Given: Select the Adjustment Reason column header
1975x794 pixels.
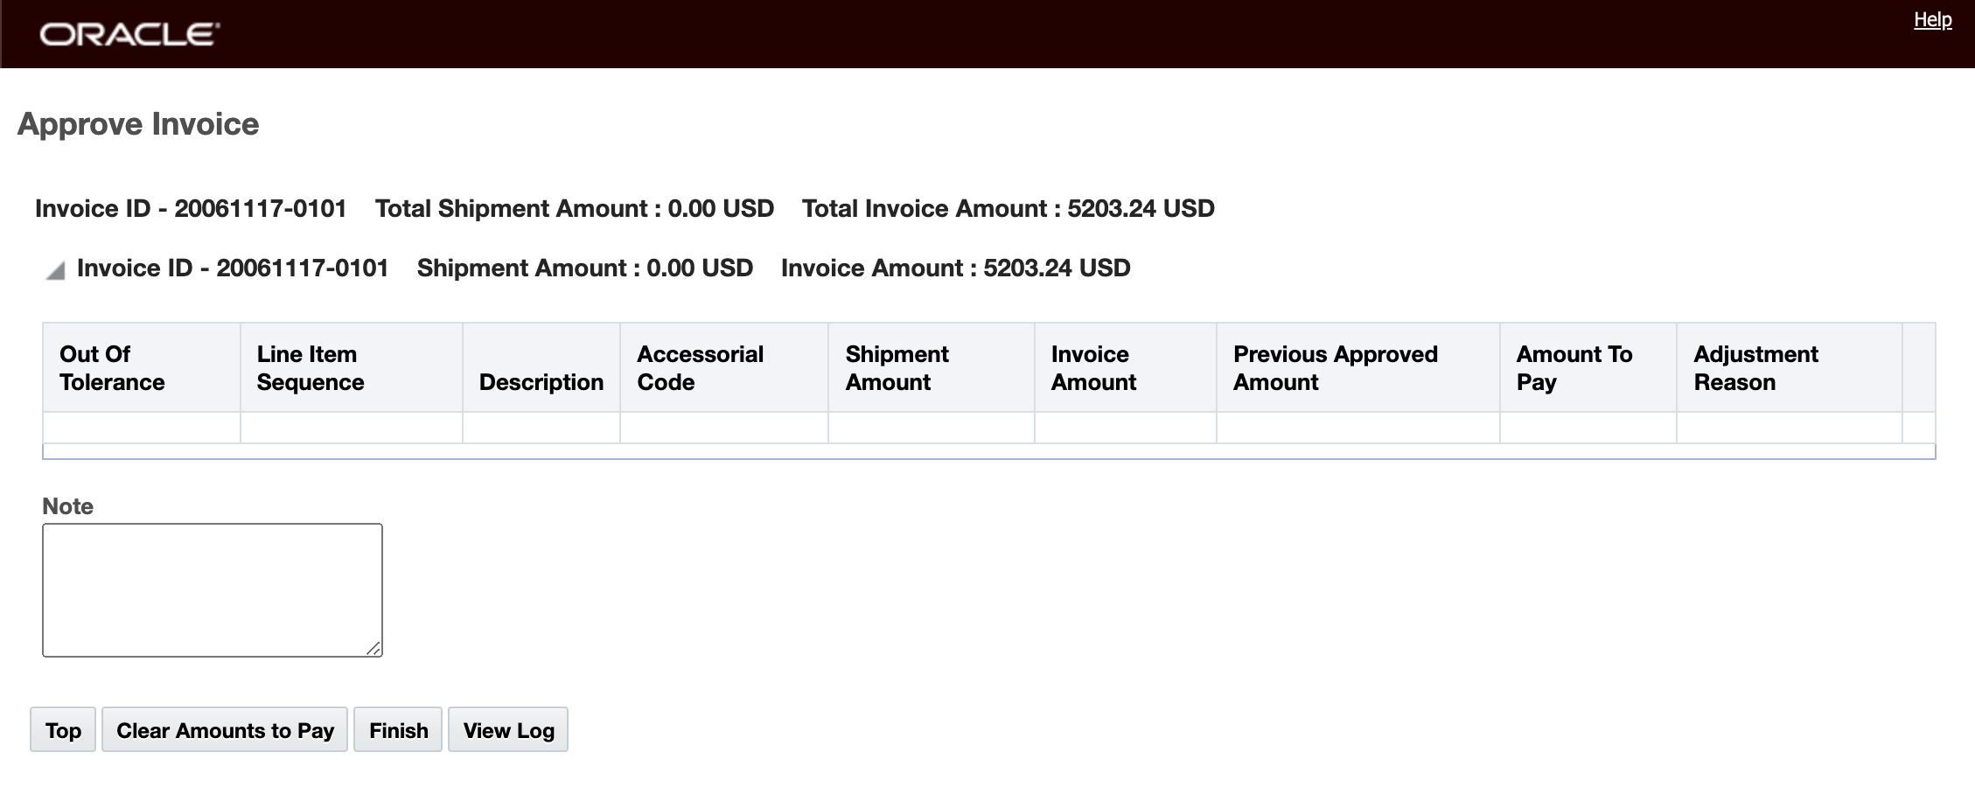Looking at the screenshot, I should coord(1755,368).
